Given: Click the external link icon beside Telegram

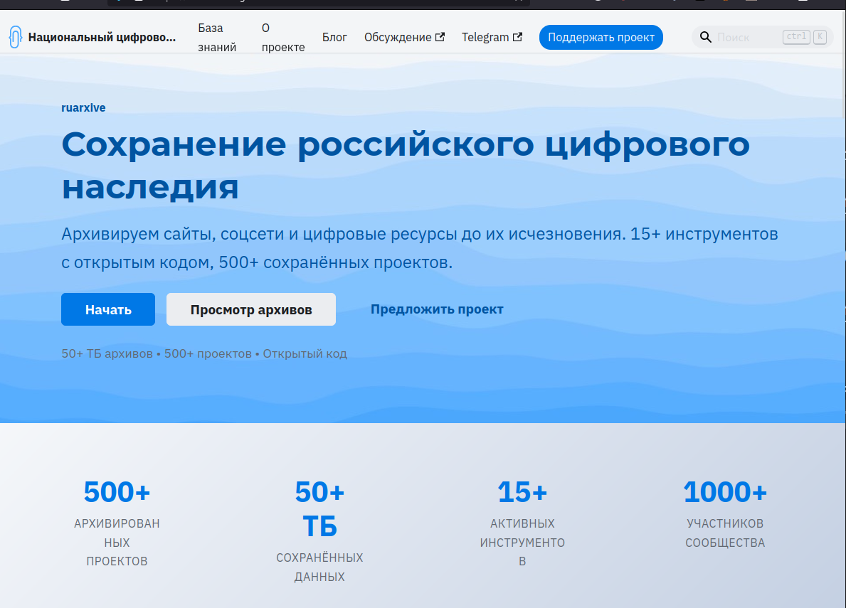Looking at the screenshot, I should pyautogui.click(x=517, y=38).
